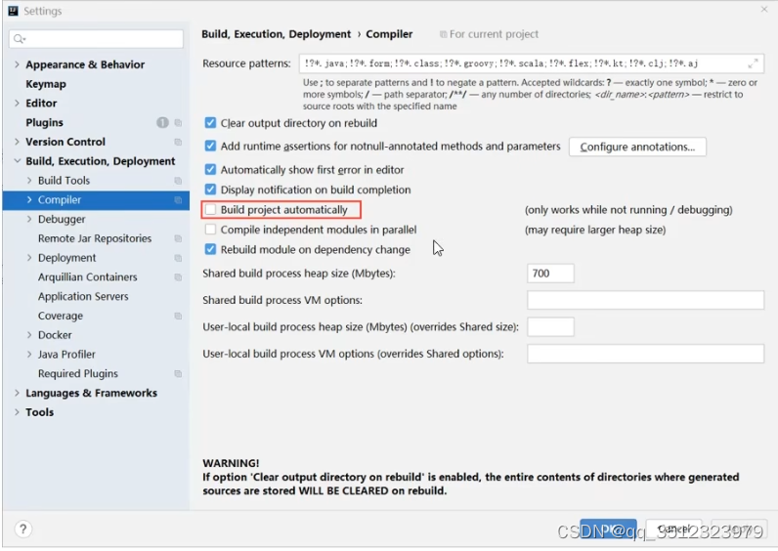This screenshot has height=551, width=778.
Task: Click Build, Execution, Deployment breadcrumb
Action: click(276, 34)
